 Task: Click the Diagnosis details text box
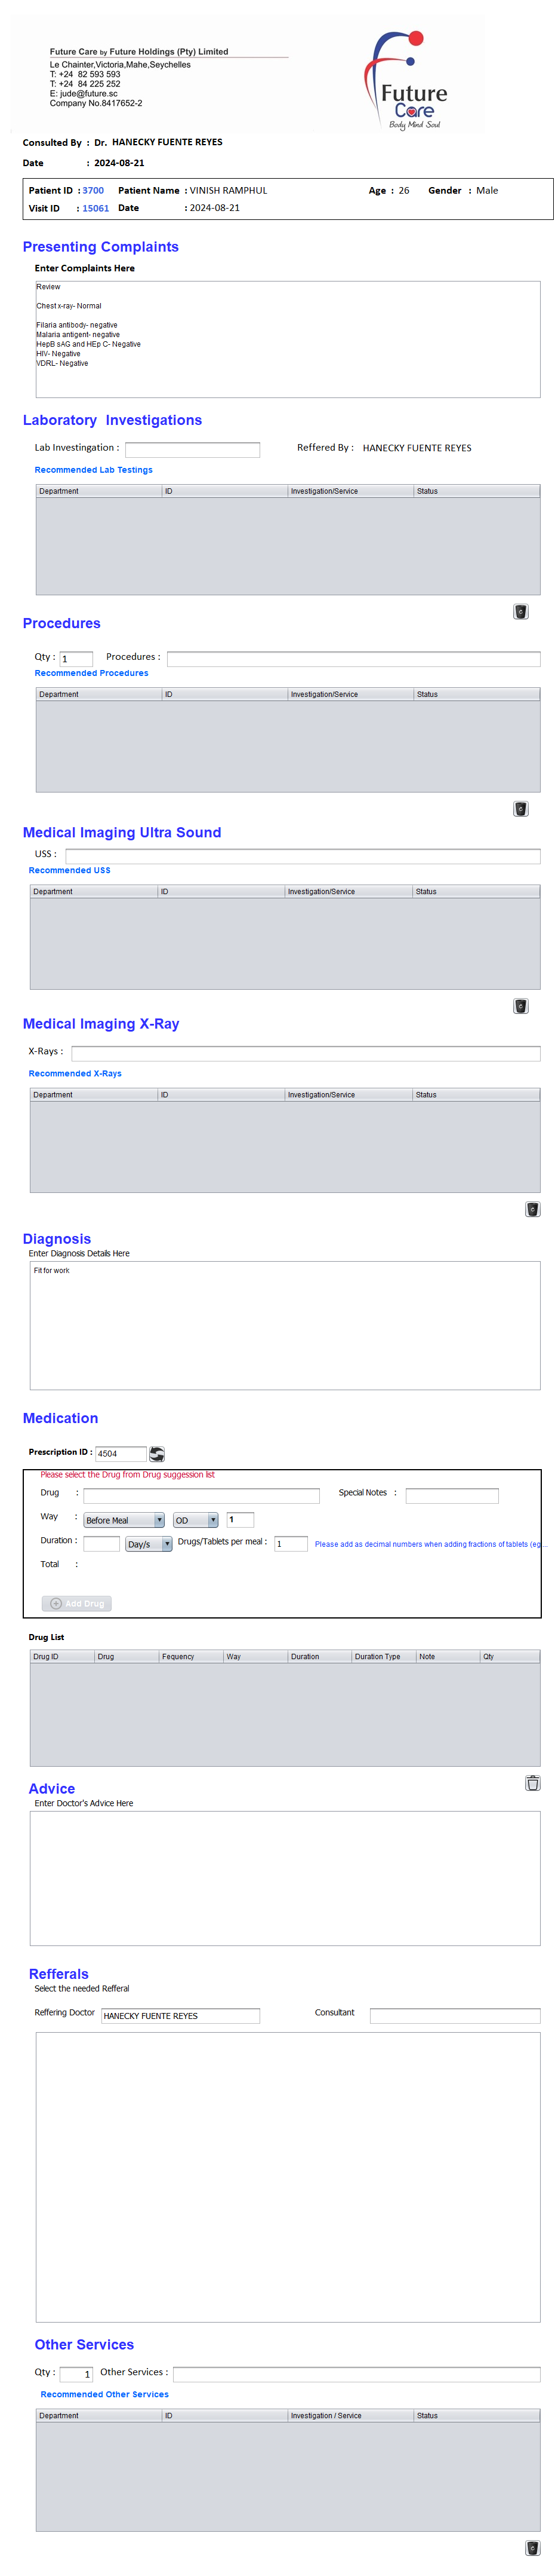pyautogui.click(x=285, y=1325)
